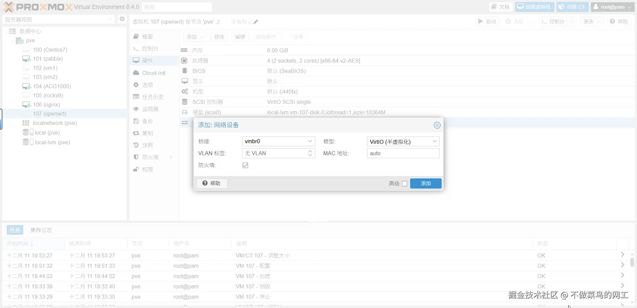The width and height of the screenshot is (637, 308).
Task: Click the blue 添加 add button
Action: 426,183
